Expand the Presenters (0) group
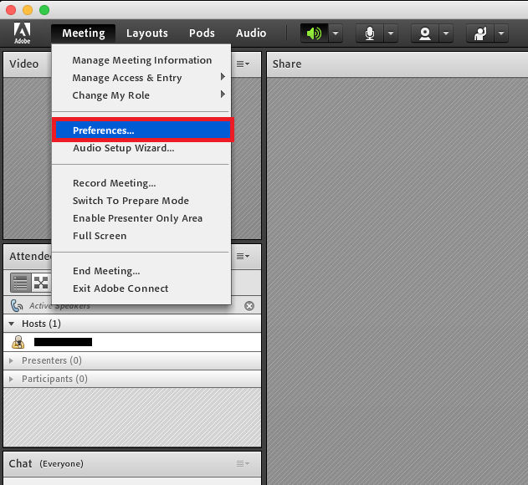 (12, 360)
